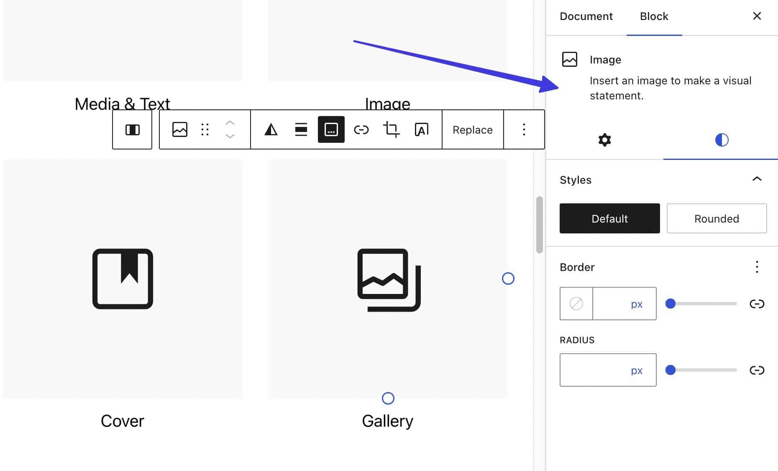Add text over image via the A icon
This screenshot has height=471, width=778.
(x=421, y=129)
